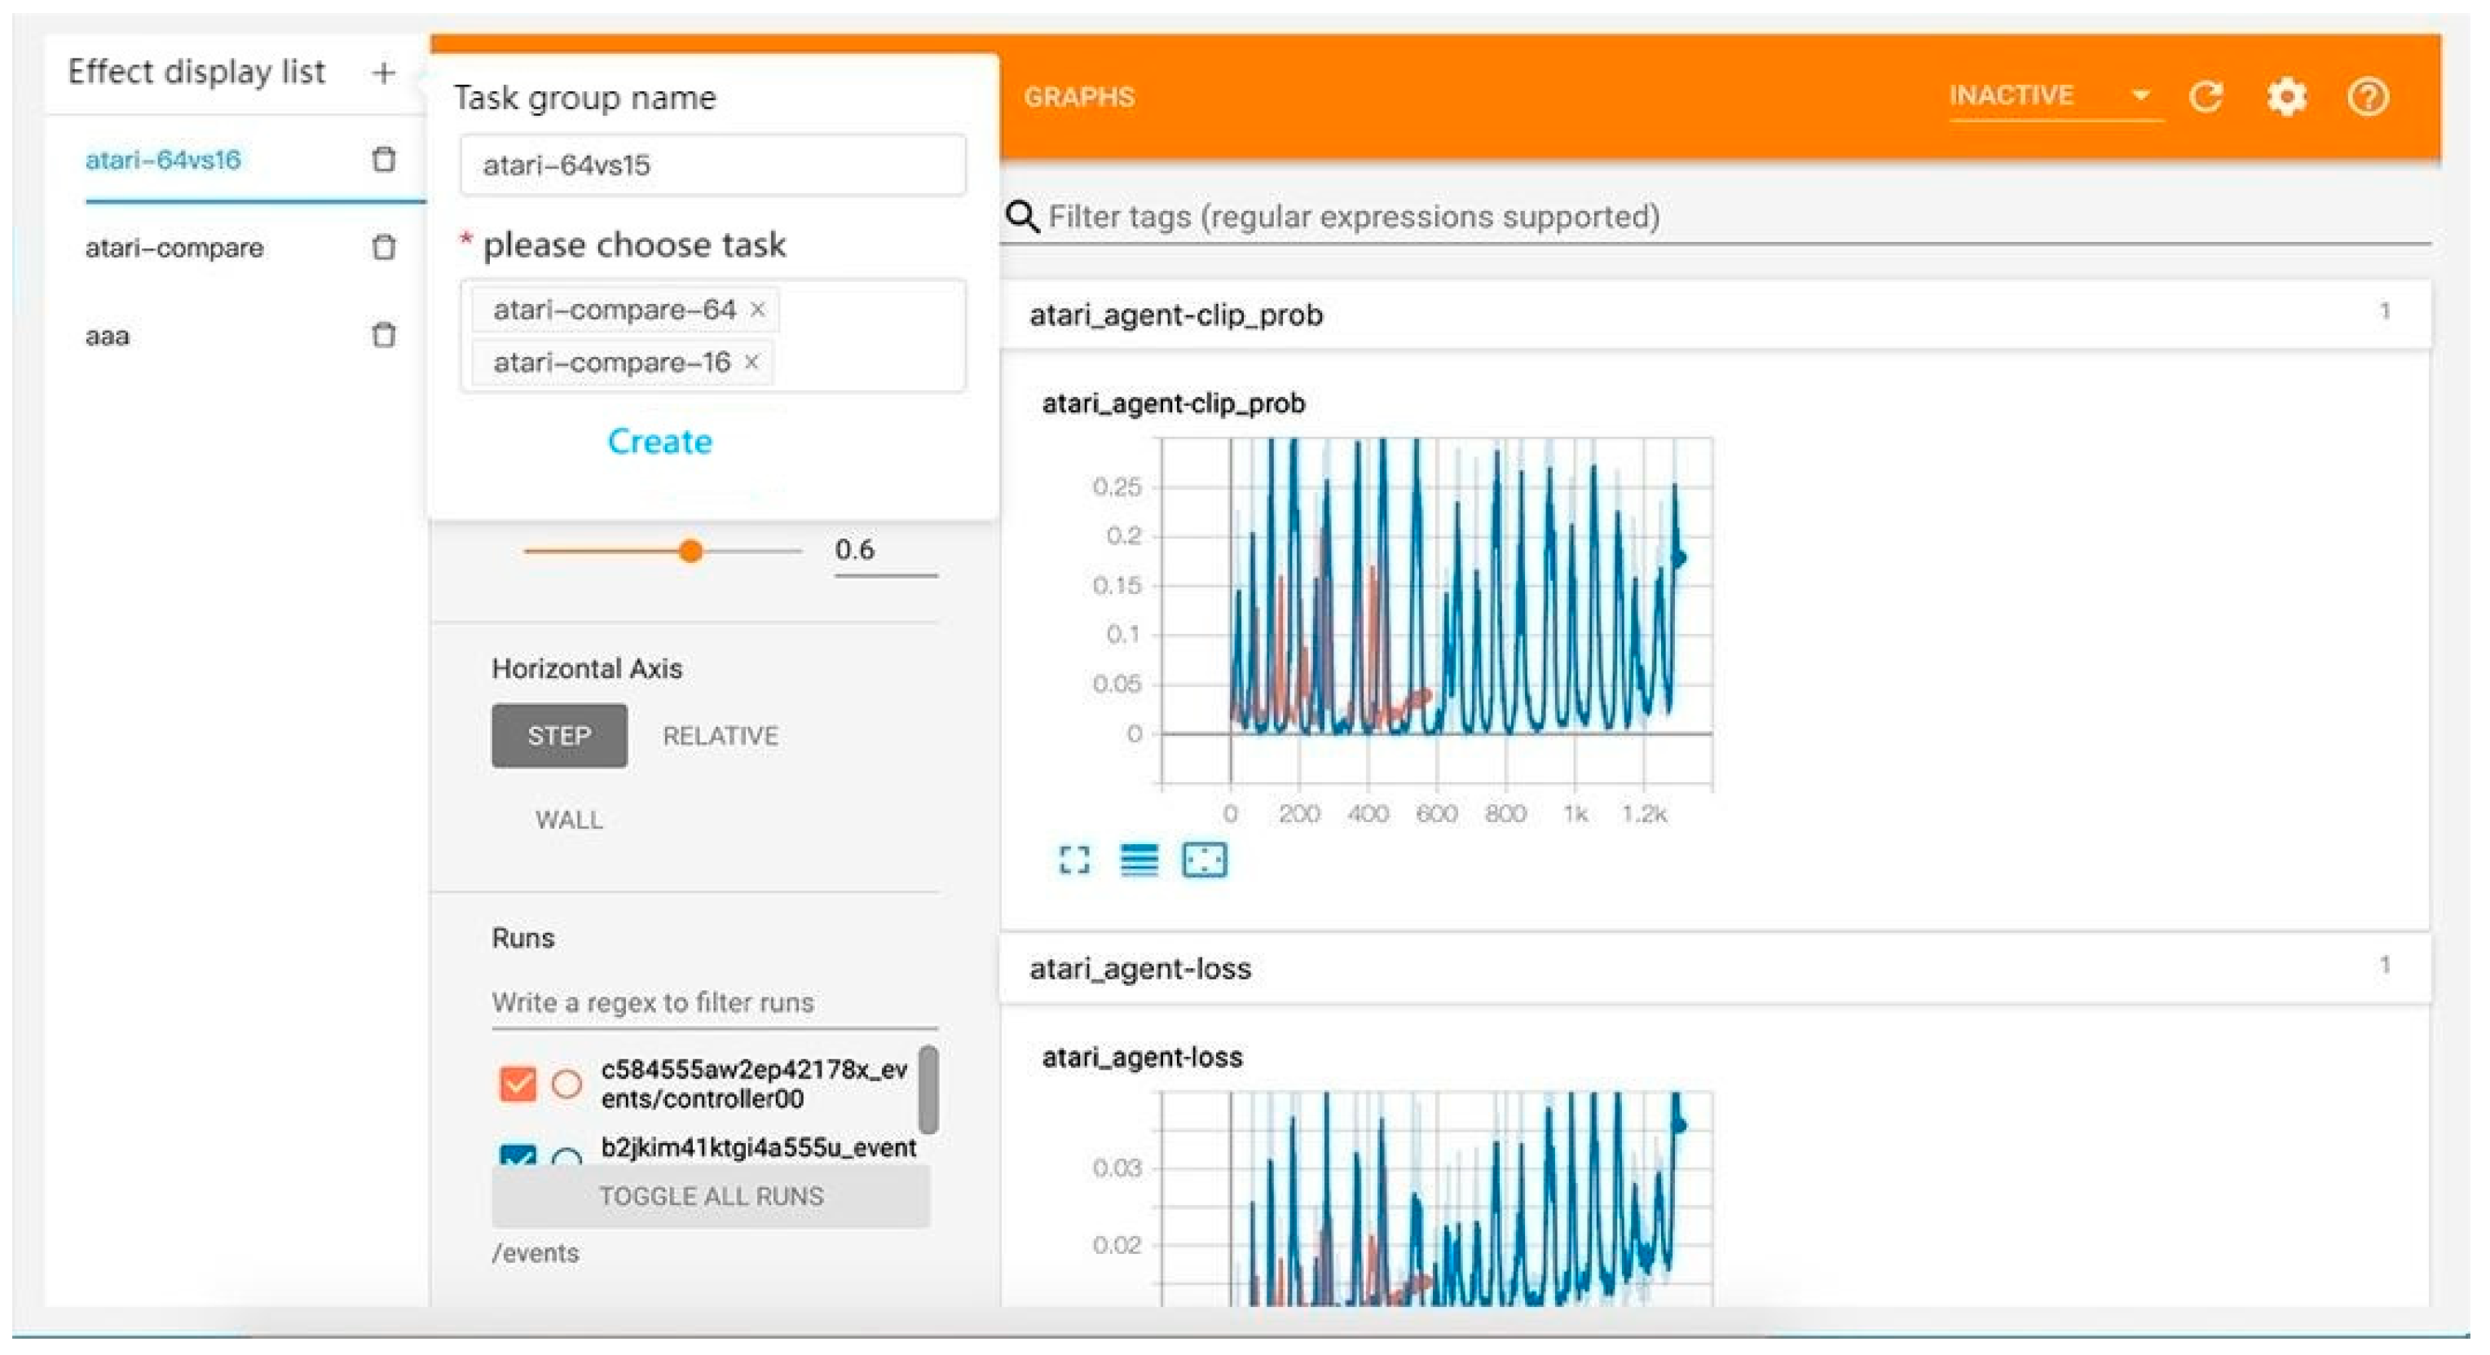
Task: Open the TensorBoard settings gear
Action: (2286, 97)
